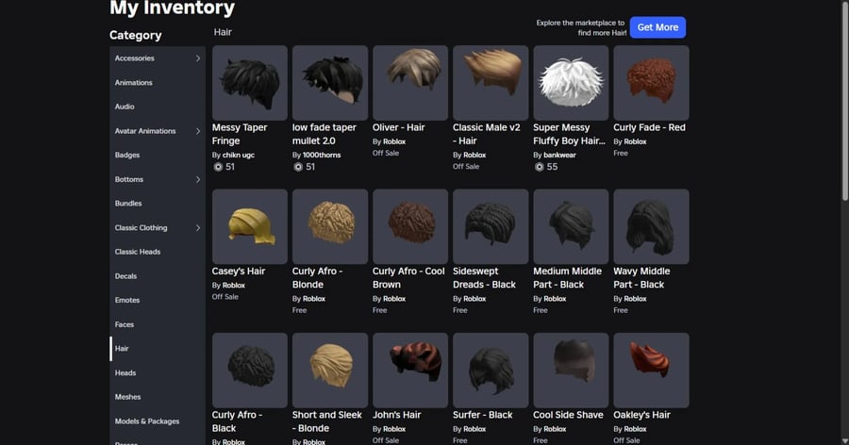The image size is (849, 445).
Task: Open creator link chikn ugc
Action: pos(240,155)
